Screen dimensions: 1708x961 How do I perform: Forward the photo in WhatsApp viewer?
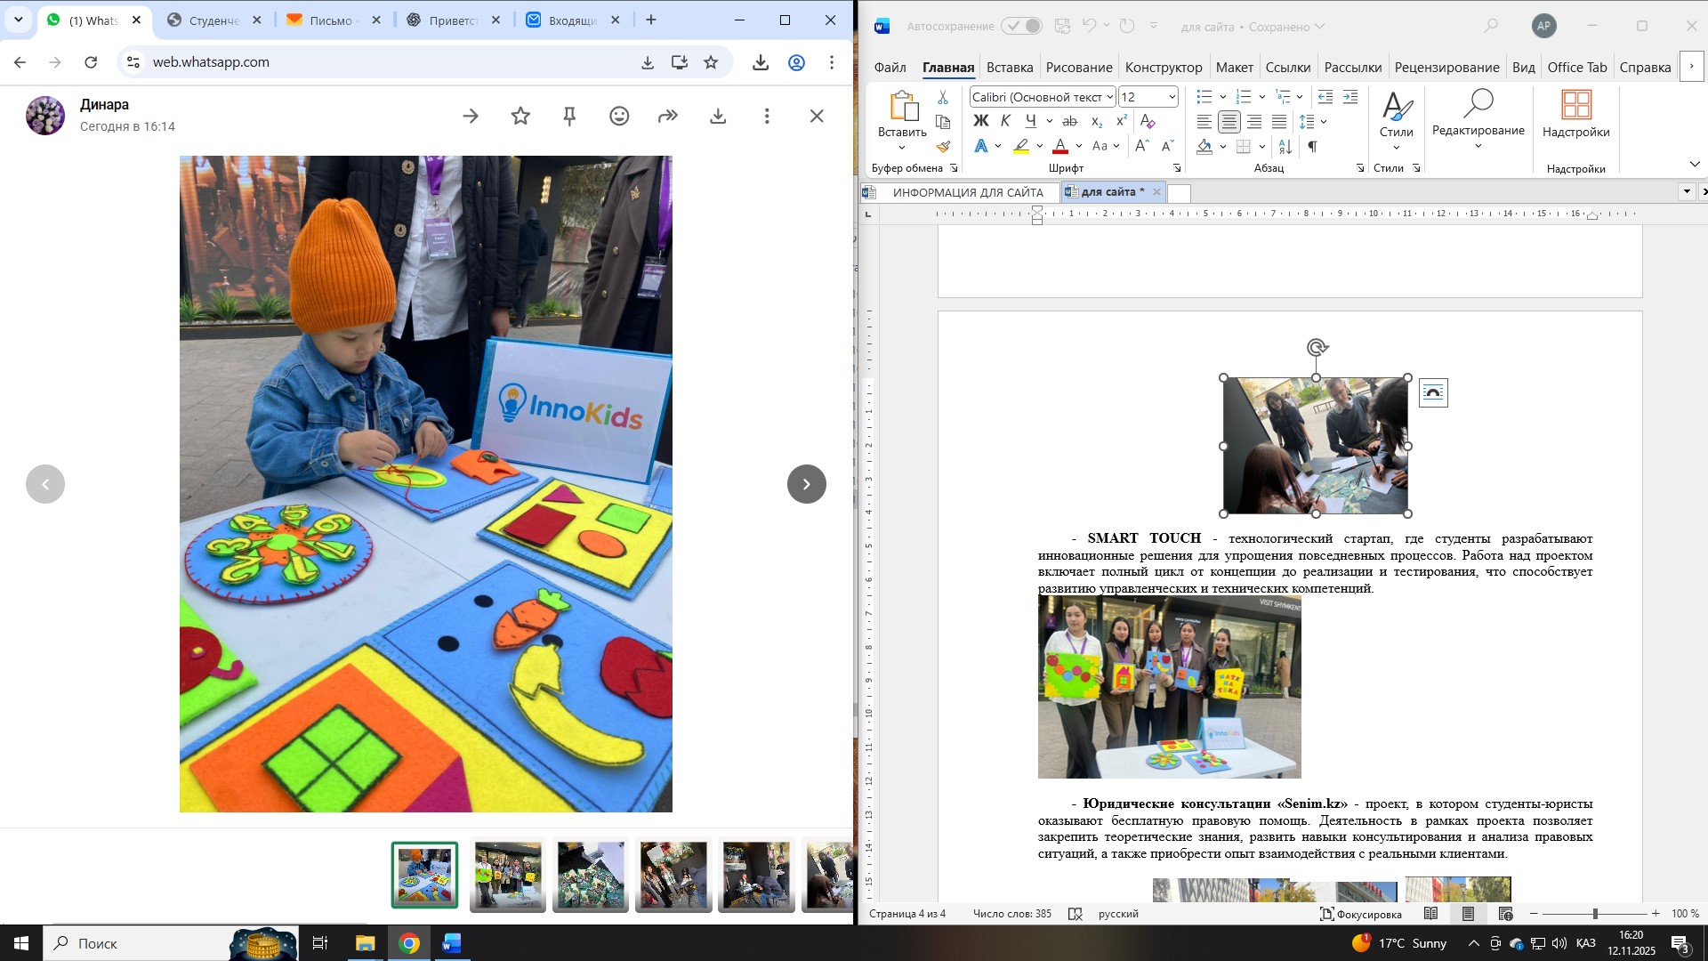[668, 117]
